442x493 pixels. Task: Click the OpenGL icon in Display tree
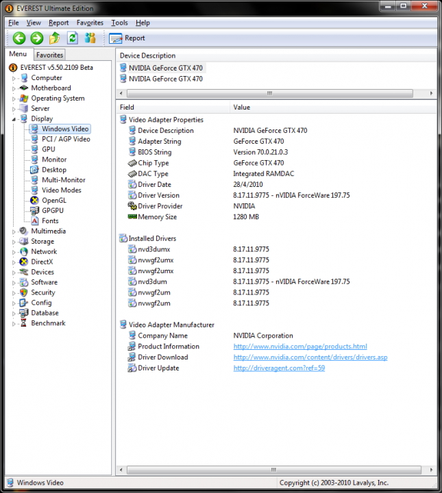(x=34, y=200)
